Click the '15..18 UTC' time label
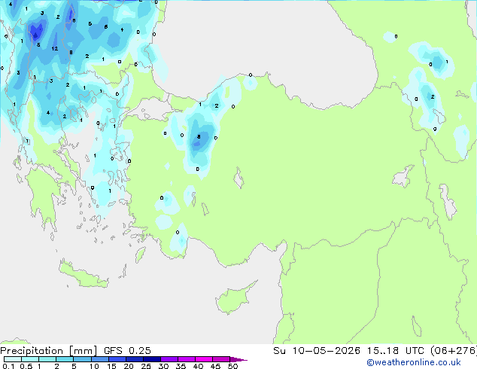 (396, 351)
